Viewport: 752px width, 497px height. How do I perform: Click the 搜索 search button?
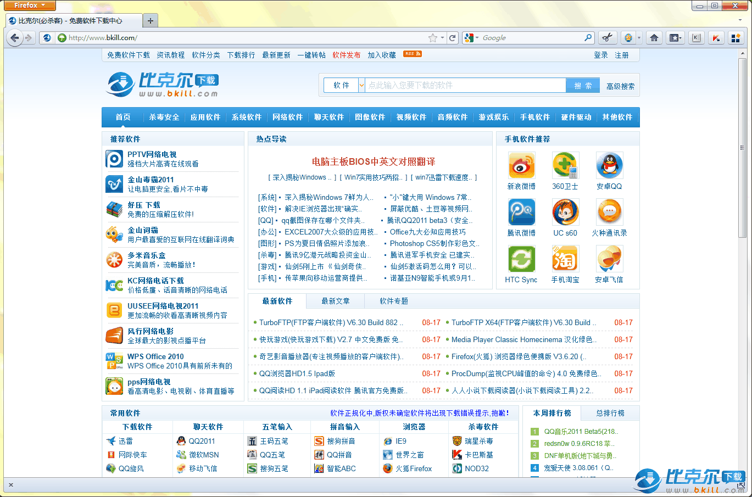[x=583, y=85]
